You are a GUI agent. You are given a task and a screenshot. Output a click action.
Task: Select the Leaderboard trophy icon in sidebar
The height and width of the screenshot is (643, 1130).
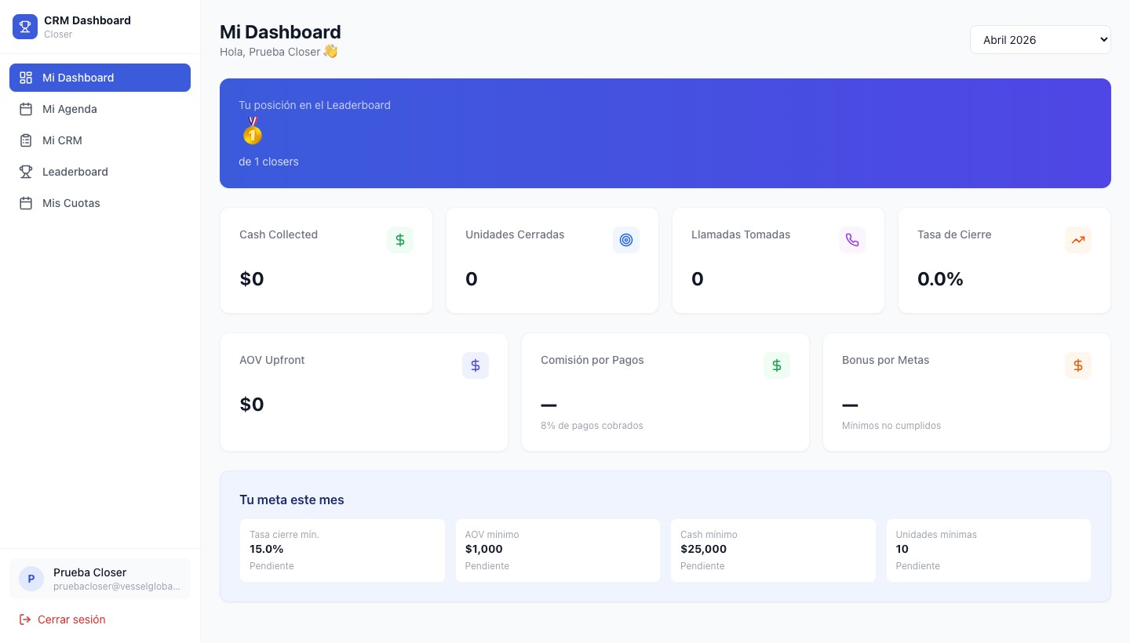[x=26, y=172]
